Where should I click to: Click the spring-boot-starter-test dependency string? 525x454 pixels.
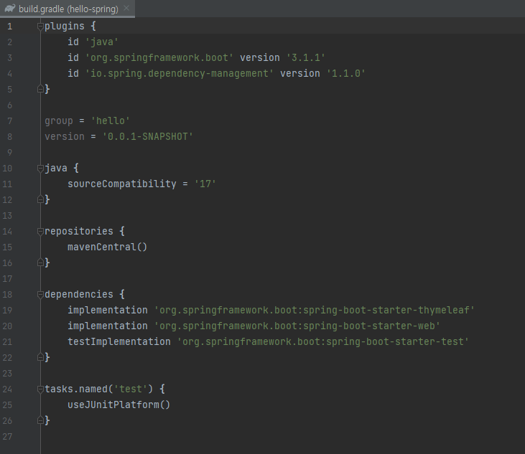pyautogui.click(x=323, y=341)
